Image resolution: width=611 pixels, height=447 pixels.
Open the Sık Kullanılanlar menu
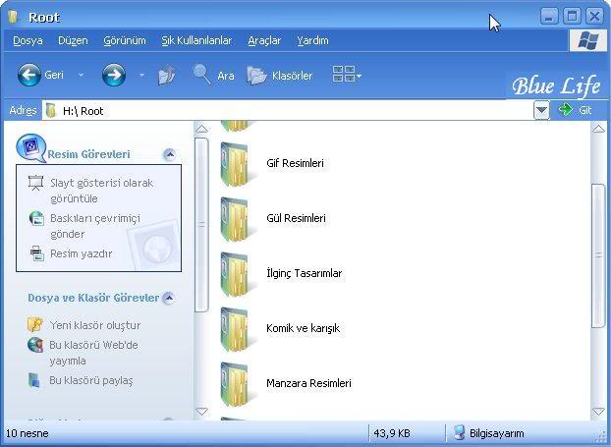tap(196, 40)
